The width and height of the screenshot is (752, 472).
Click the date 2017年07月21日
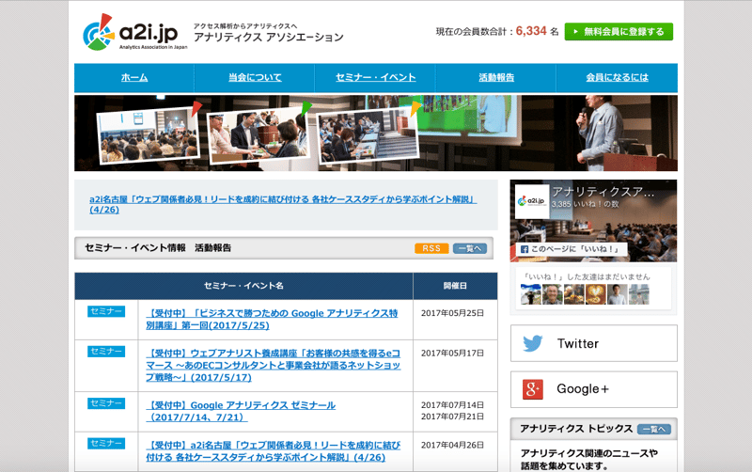[x=452, y=417]
